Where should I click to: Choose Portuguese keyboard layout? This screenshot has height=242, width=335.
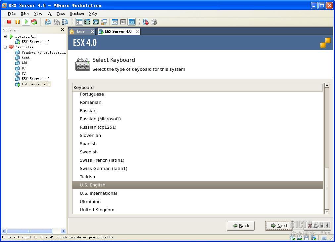[198, 94]
